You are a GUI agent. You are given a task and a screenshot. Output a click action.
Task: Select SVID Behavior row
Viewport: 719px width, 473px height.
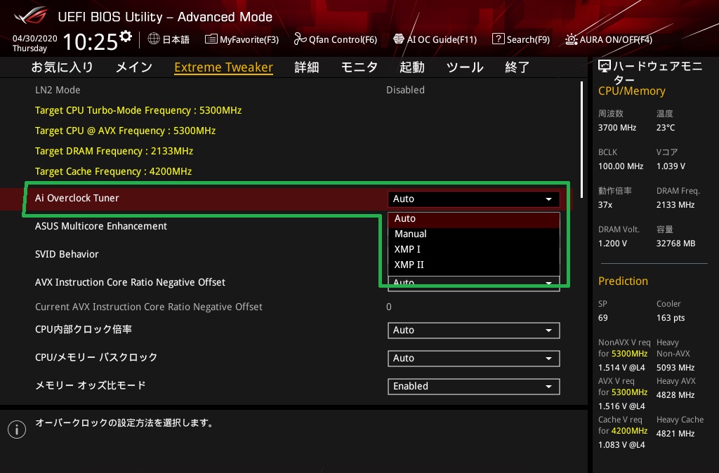67,254
